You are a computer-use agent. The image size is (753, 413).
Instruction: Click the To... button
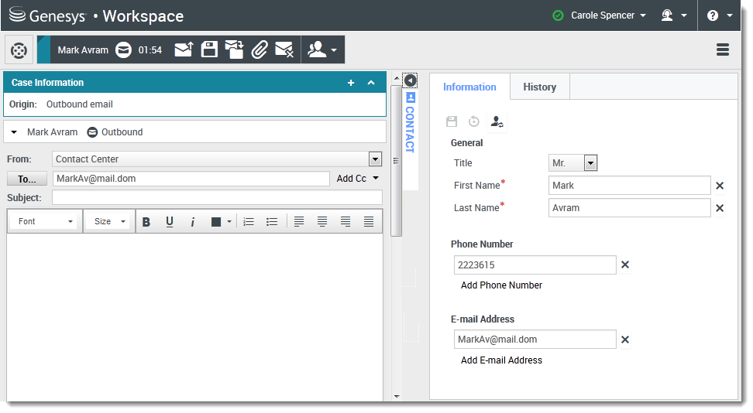click(27, 179)
